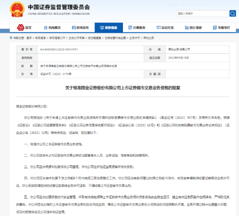
Task: Click publish date 2022年09月15日
Action: 179,58
